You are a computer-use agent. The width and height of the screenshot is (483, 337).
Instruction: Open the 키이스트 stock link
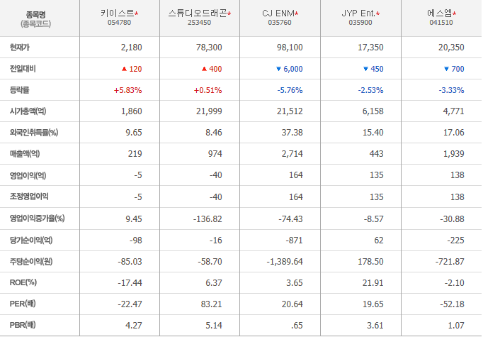(x=118, y=13)
